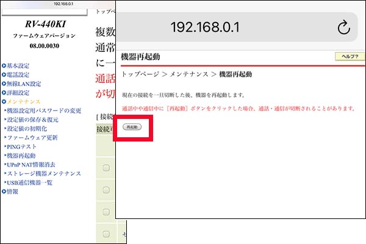
Task: Click the ヘルプ? help button
Action: (350, 56)
